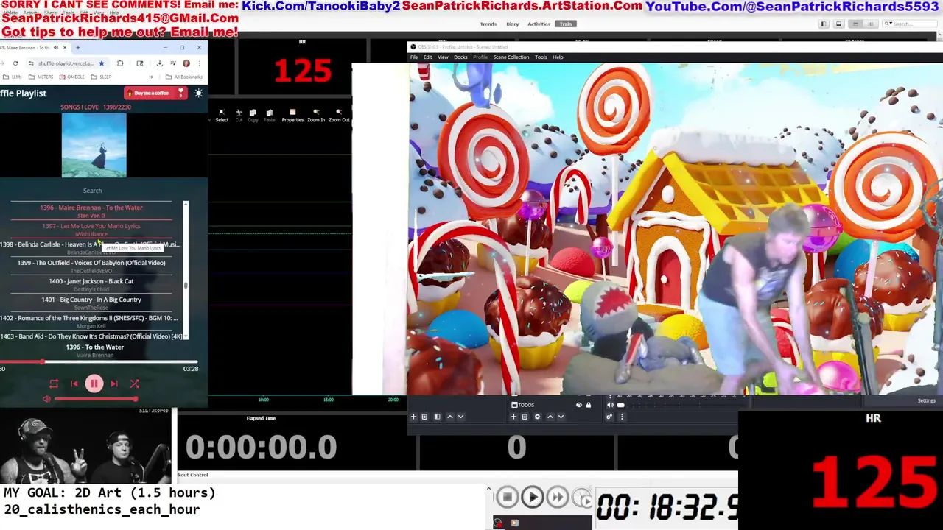Click the Zoom In toolbar icon

[316, 116]
